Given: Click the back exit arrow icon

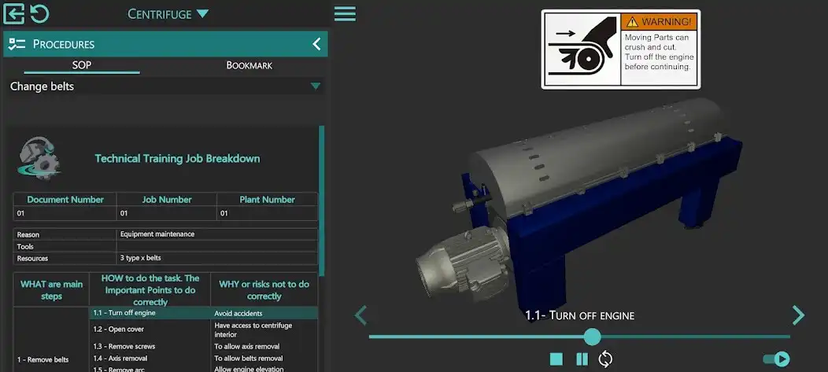Looking at the screenshot, I should click(x=14, y=13).
